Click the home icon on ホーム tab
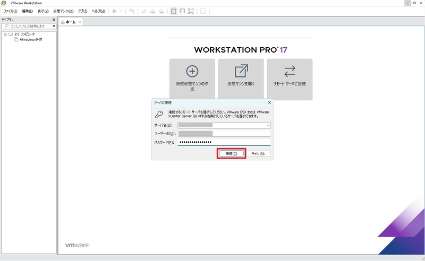425x261 pixels. pyautogui.click(x=63, y=22)
